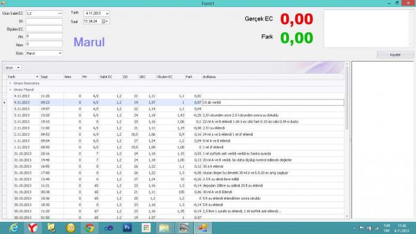Viewport: 416px width, 234px height.
Task: Open Internet Explorer from the taskbar
Action: (x=13, y=228)
